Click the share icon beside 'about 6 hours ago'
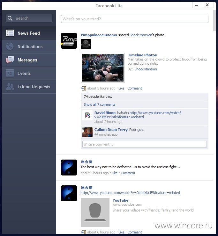 (83, 232)
